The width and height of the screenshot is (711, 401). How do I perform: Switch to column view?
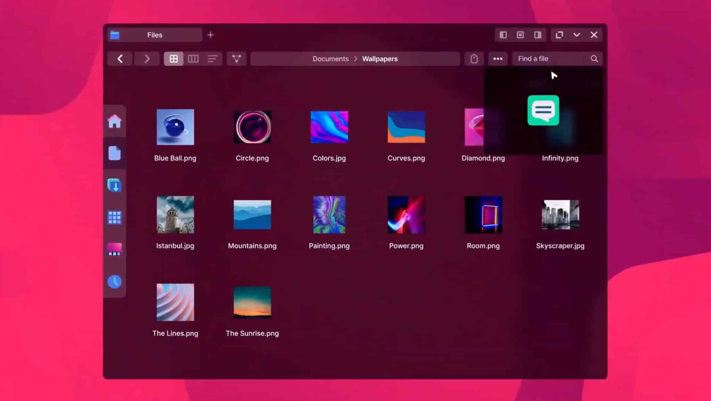(193, 58)
